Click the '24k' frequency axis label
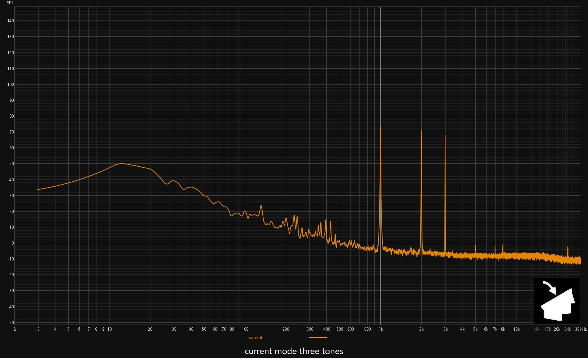This screenshot has height=358, width=588. point(568,329)
